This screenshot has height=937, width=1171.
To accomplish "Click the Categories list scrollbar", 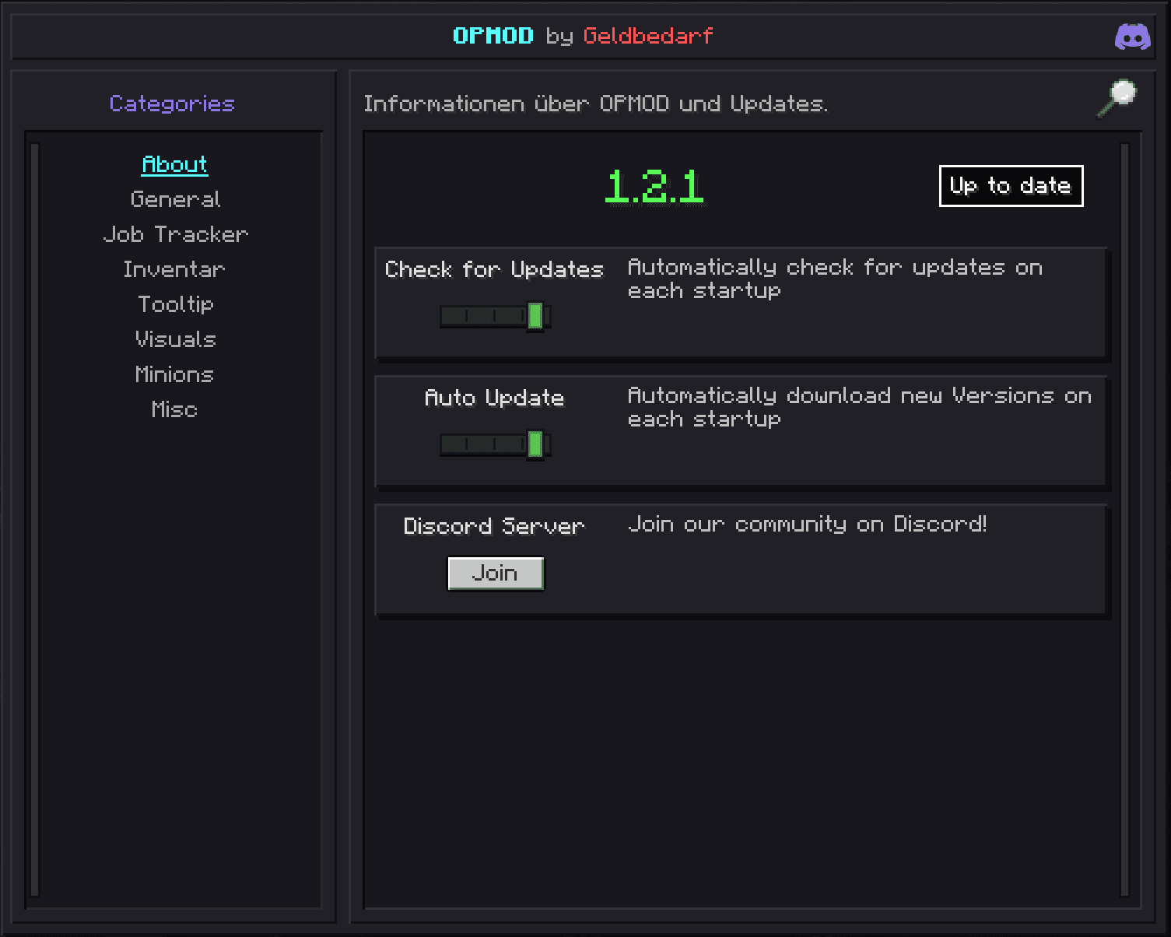I will click(x=34, y=519).
